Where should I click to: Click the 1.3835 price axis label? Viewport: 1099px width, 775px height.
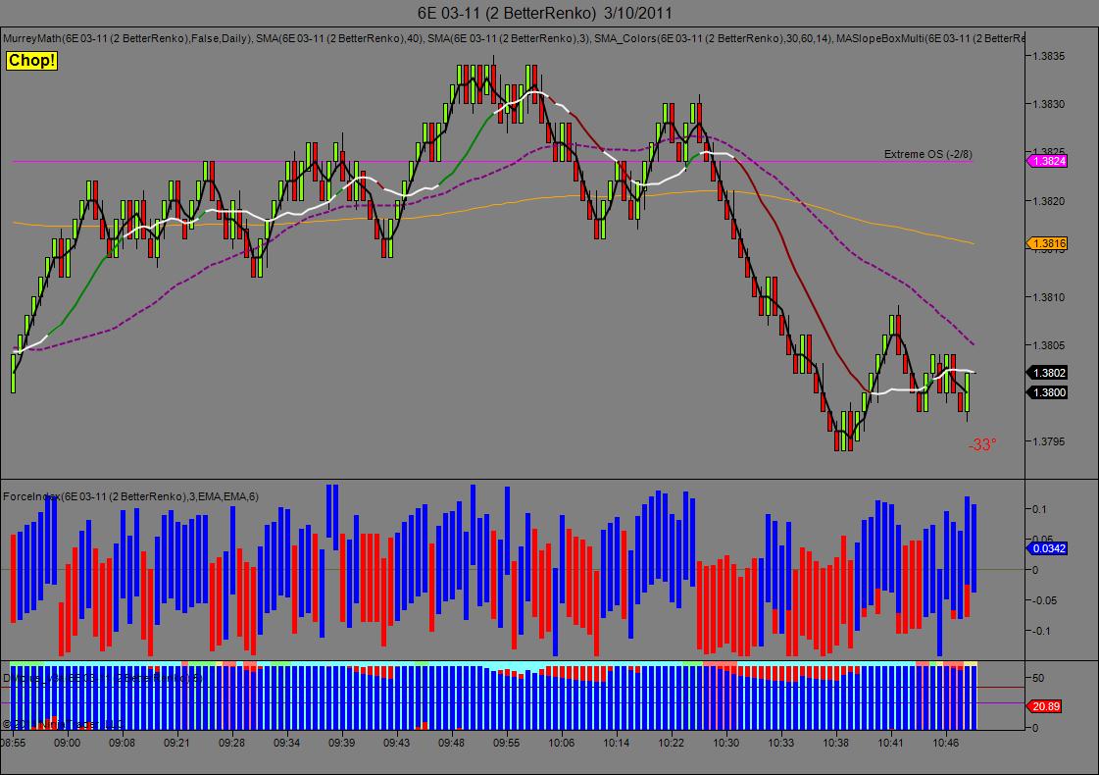pyautogui.click(x=1049, y=56)
